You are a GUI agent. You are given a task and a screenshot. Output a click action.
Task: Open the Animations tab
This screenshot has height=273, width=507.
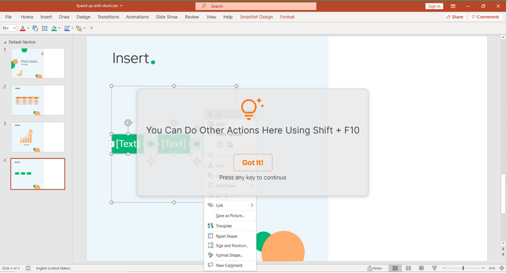pyautogui.click(x=137, y=17)
